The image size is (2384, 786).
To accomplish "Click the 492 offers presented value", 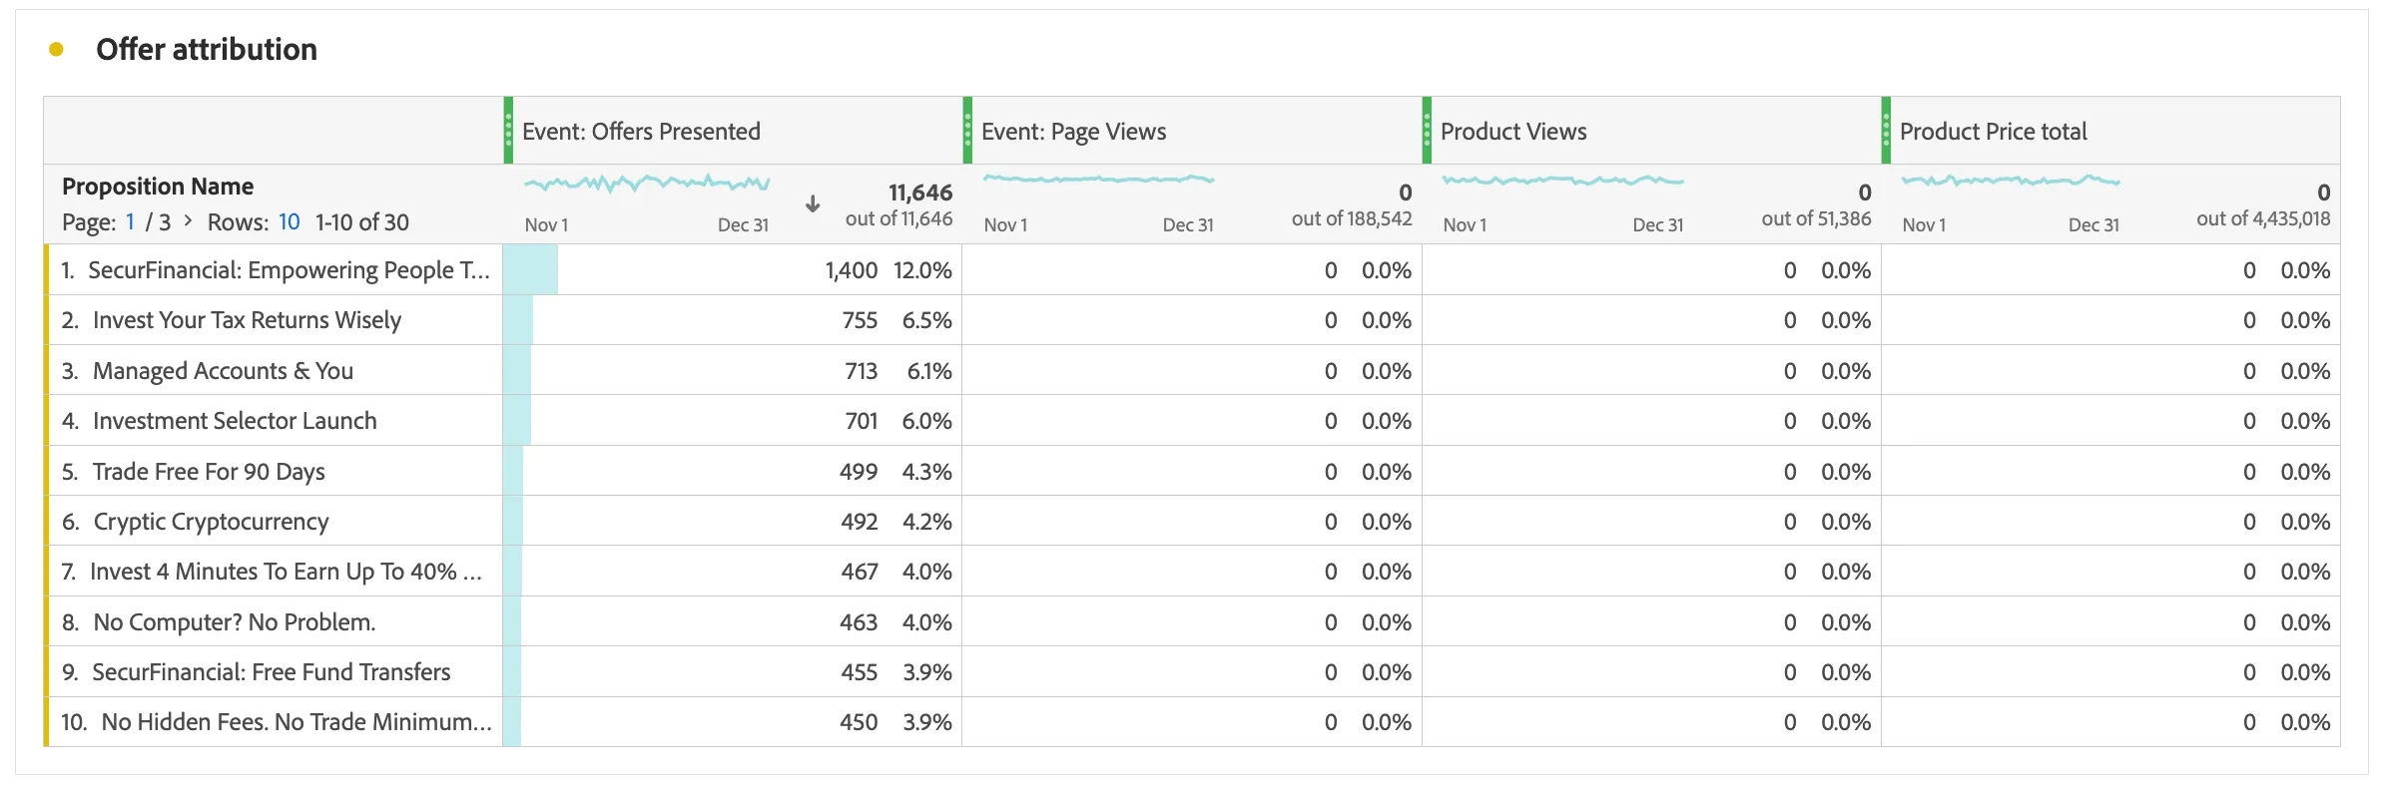I will pyautogui.click(x=860, y=522).
